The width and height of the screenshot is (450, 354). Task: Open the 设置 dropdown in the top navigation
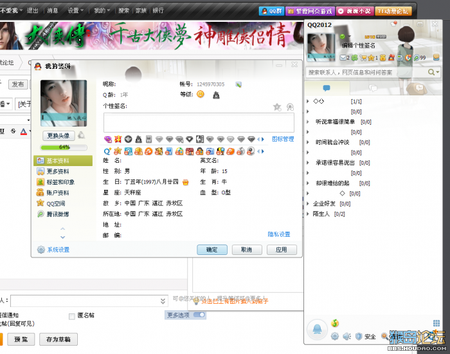75,11
